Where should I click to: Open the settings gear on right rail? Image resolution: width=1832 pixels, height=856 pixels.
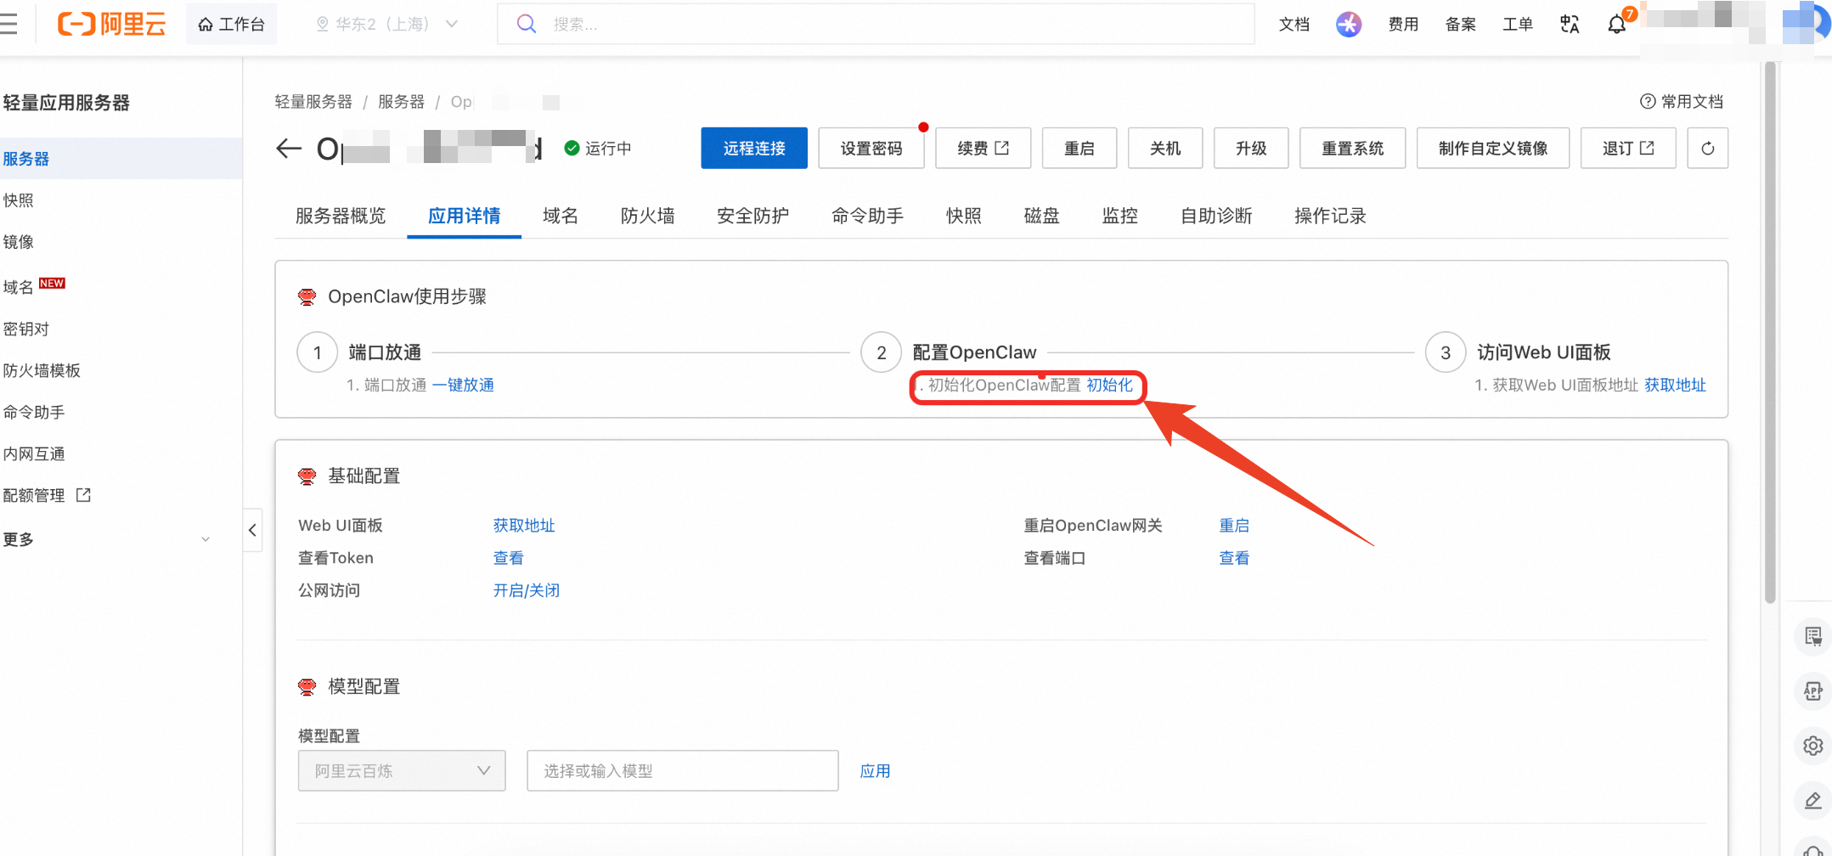pyautogui.click(x=1813, y=746)
